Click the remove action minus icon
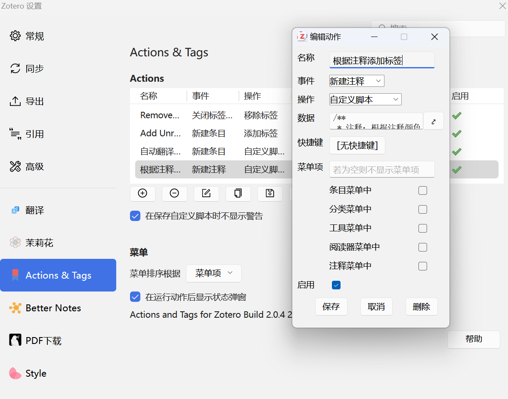 click(174, 193)
